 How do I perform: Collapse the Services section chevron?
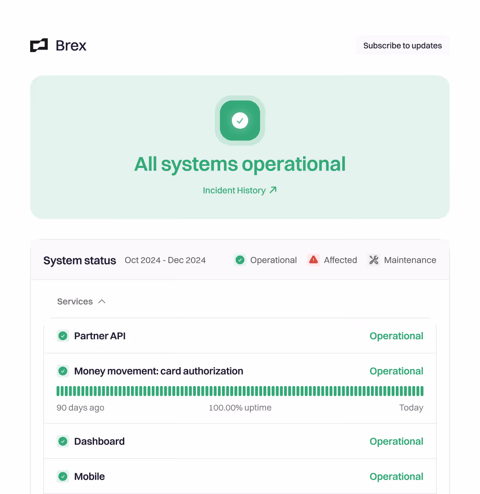click(102, 301)
